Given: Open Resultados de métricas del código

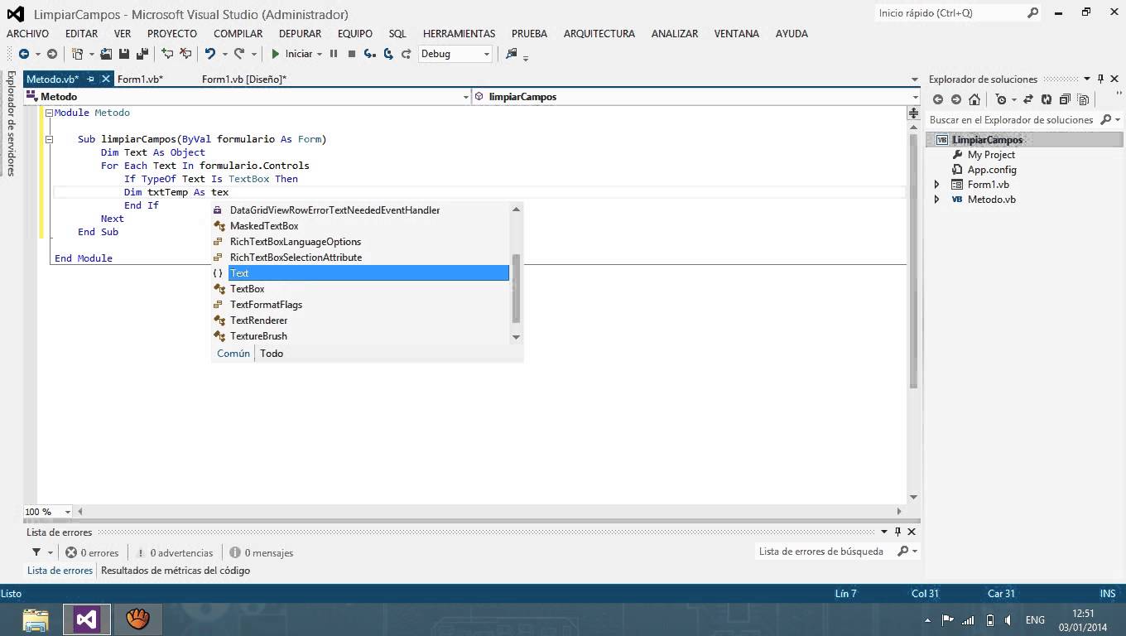Looking at the screenshot, I should click(x=176, y=570).
